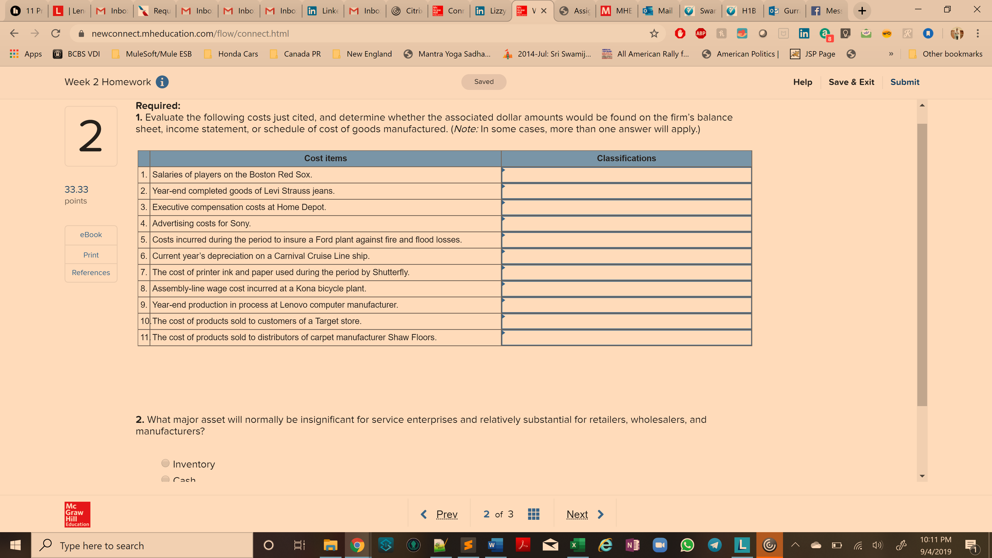Click the page's vertical scrollbar thumb
Screen dimensions: 992x558
[922, 265]
